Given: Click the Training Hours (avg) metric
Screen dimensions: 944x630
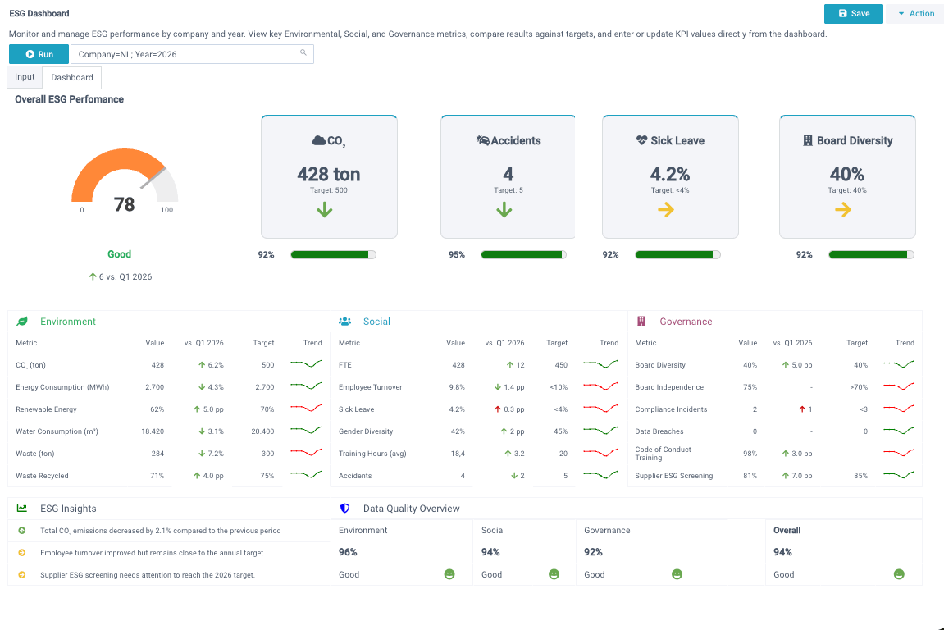Looking at the screenshot, I should tap(372, 454).
